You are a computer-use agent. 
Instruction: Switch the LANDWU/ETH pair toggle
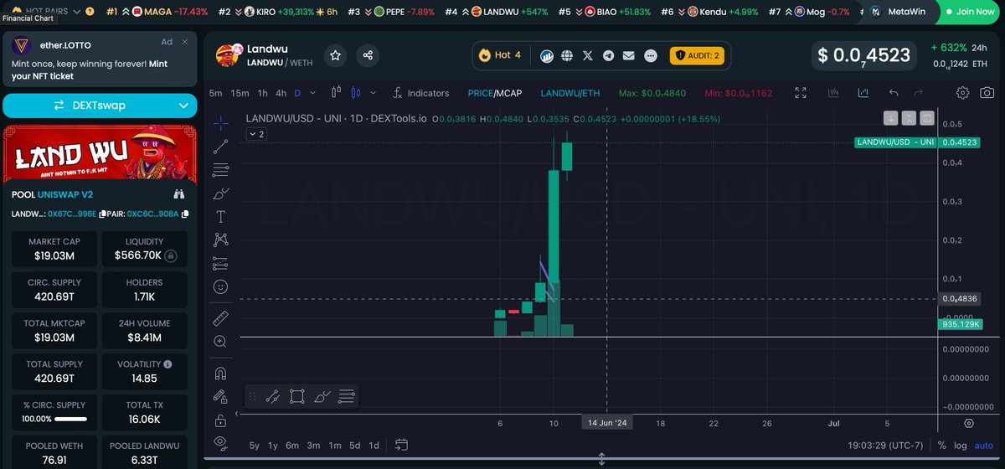[x=570, y=93]
